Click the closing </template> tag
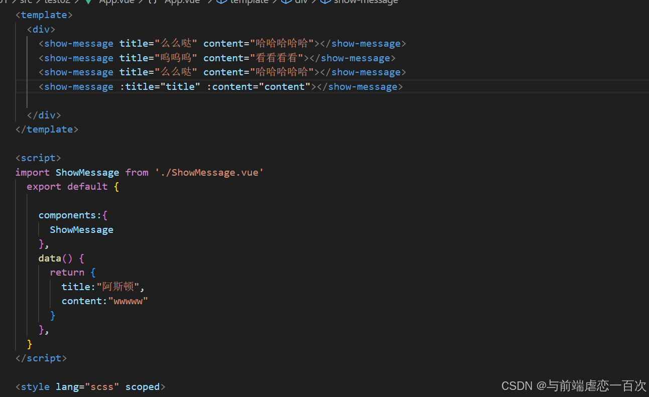The width and height of the screenshot is (649, 397). click(x=47, y=129)
